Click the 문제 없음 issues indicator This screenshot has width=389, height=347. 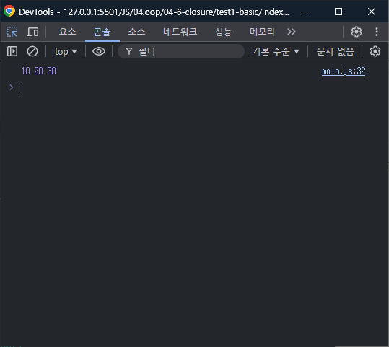335,52
